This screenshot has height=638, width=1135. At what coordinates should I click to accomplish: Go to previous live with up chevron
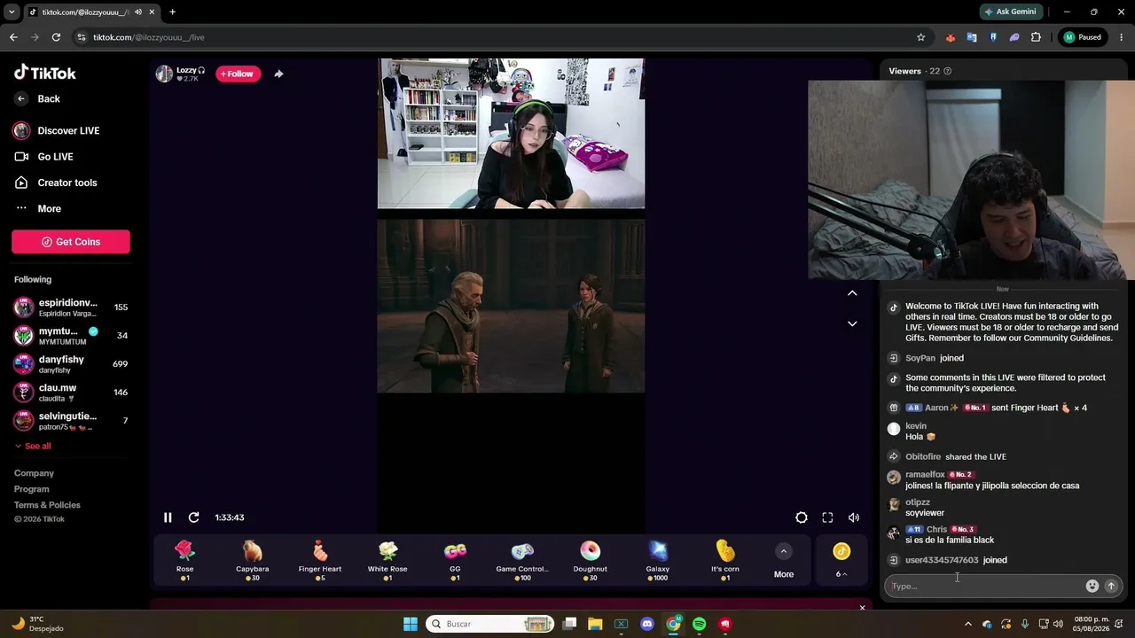852,293
